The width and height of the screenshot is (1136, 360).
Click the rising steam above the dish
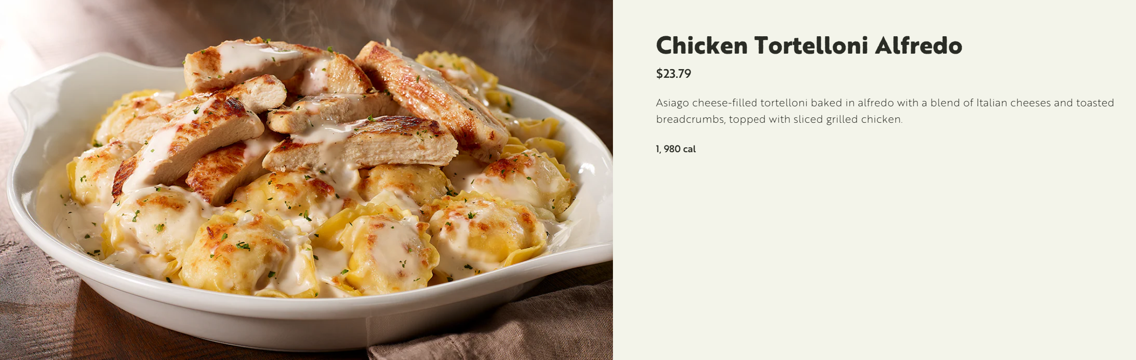coord(435,24)
